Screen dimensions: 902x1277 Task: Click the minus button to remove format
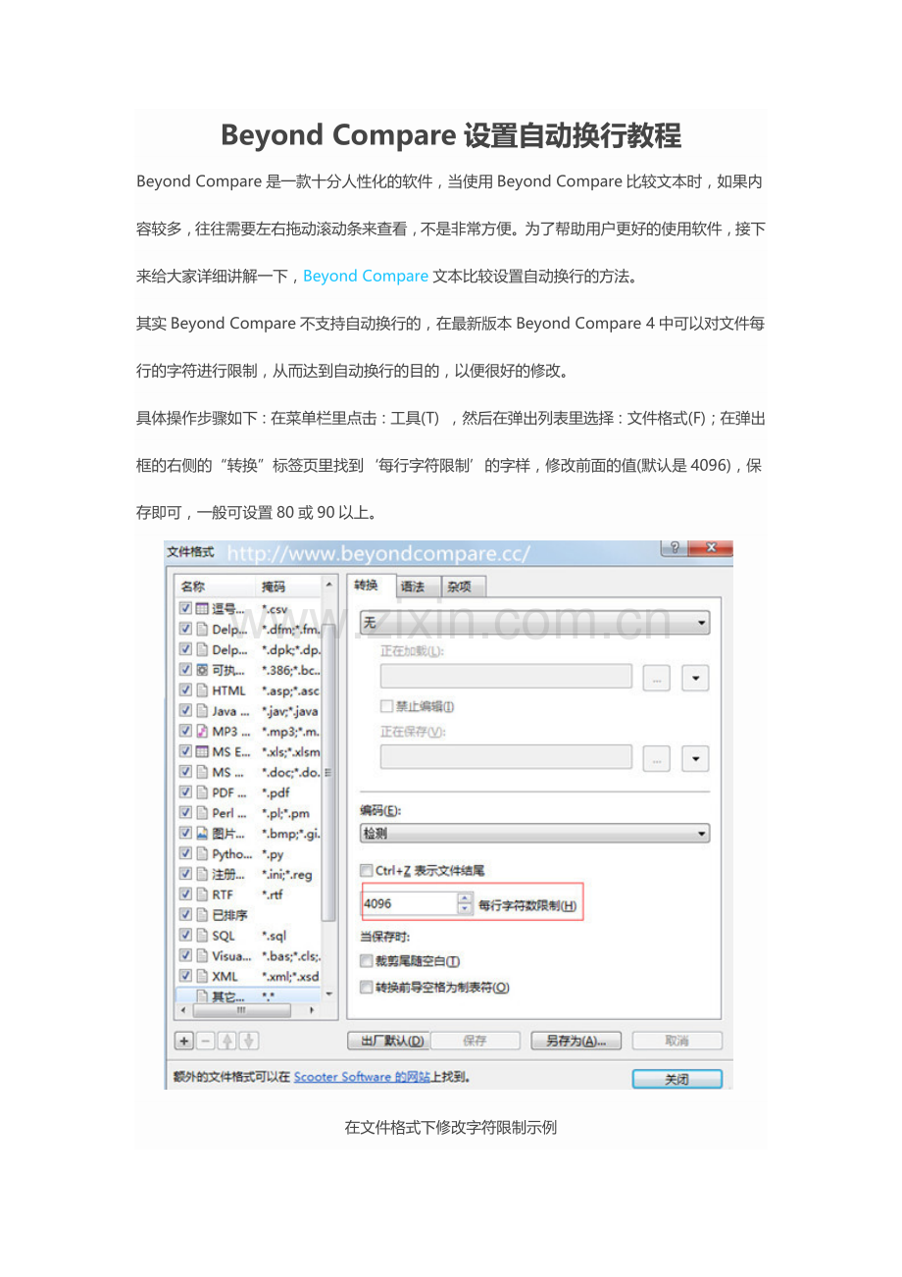pyautogui.click(x=205, y=1041)
